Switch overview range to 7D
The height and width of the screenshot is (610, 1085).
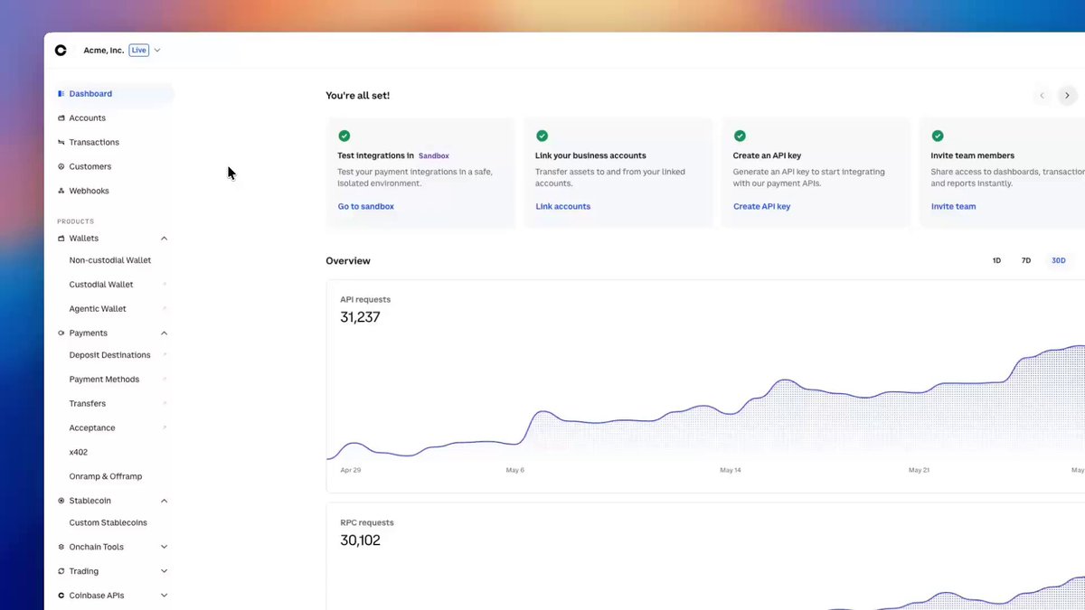[x=1026, y=261]
